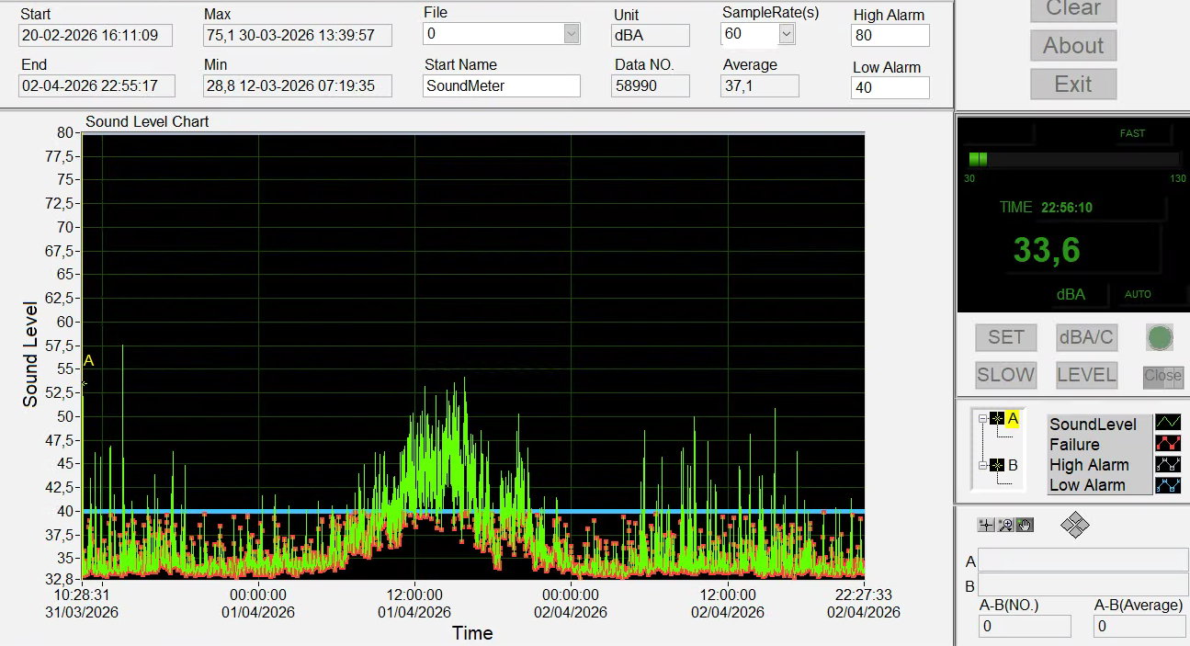The height and width of the screenshot is (646, 1190).
Task: Expand the SampleRate dropdown
Action: [786, 34]
